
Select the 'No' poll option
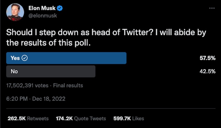(x=14, y=72)
